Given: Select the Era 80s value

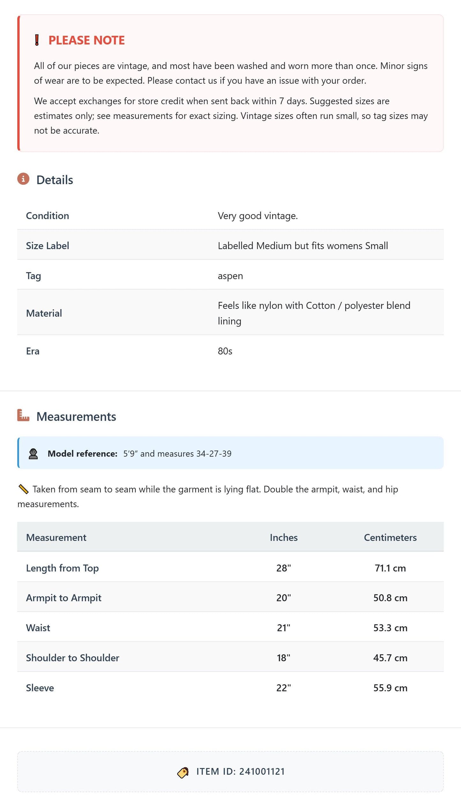Looking at the screenshot, I should tap(225, 351).
